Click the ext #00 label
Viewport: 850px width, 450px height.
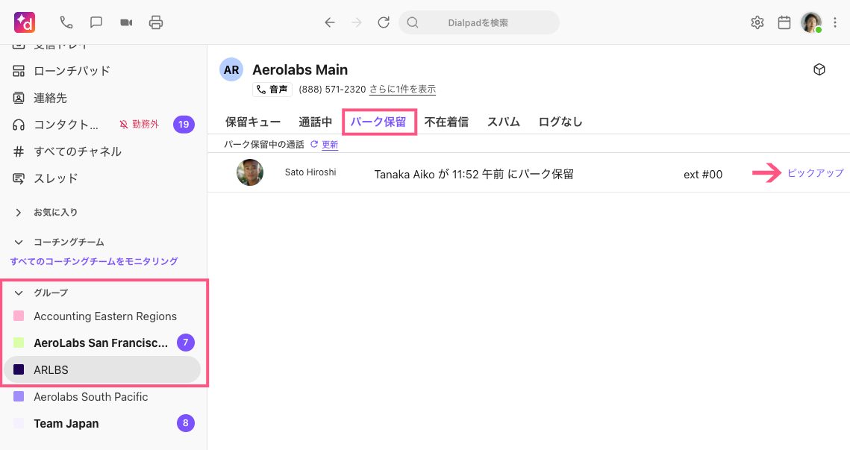click(703, 175)
